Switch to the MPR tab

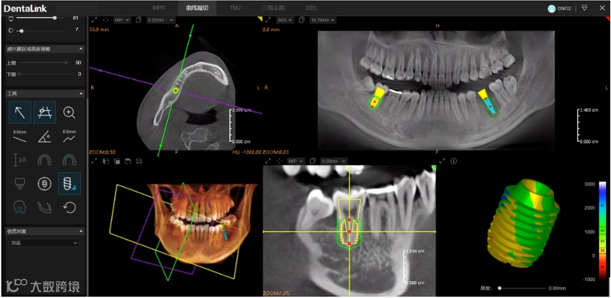coord(159,8)
